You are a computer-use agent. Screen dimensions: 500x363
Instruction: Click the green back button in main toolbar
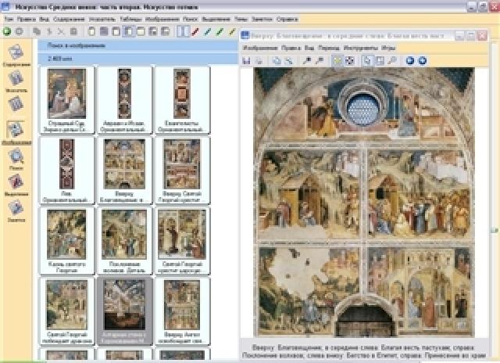point(7,32)
